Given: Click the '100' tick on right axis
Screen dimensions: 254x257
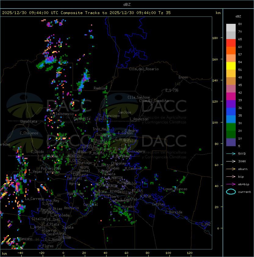Looking at the screenshot, I should coord(215,123).
